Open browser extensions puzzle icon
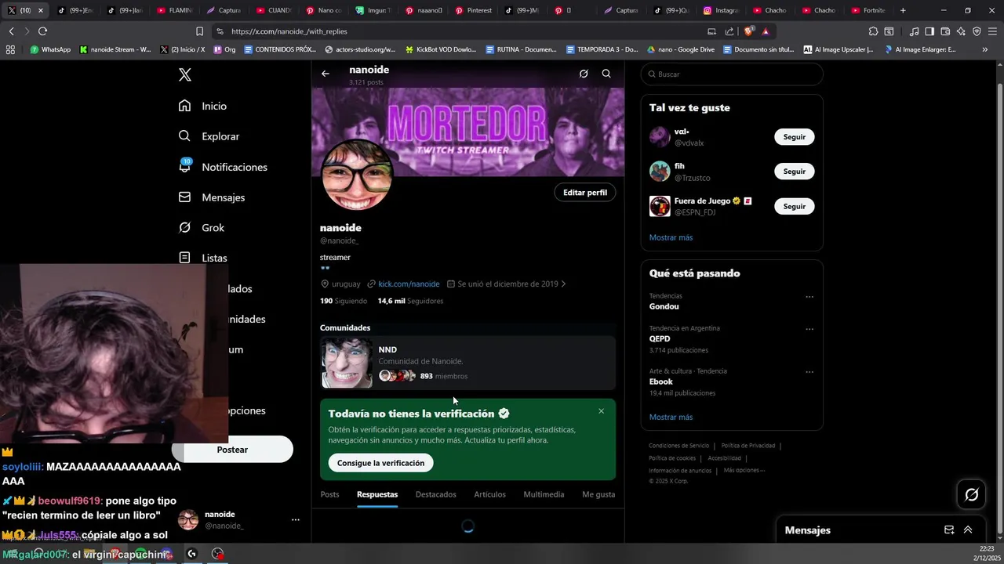The width and height of the screenshot is (1004, 564). click(873, 31)
